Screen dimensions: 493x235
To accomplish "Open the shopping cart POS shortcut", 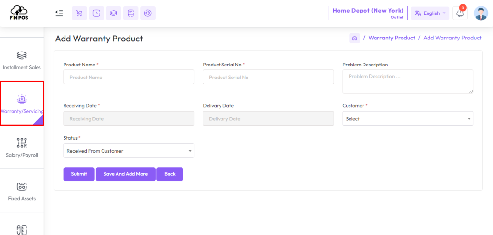I will pyautogui.click(x=79, y=13).
